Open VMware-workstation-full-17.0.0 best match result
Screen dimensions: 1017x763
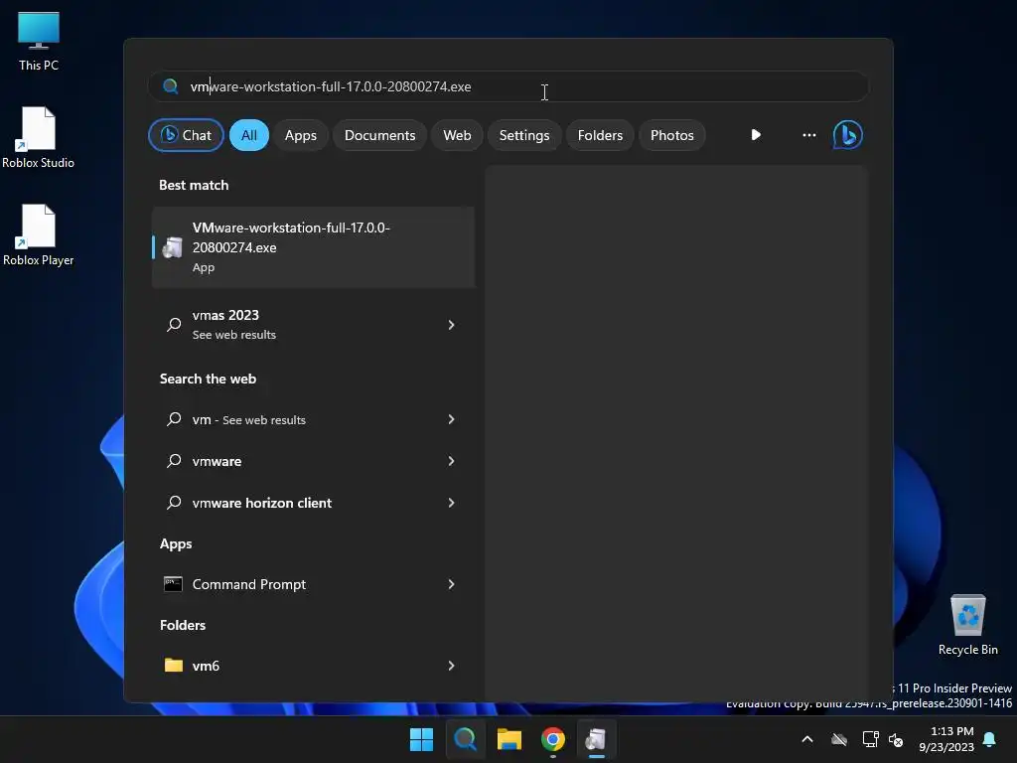click(x=313, y=247)
